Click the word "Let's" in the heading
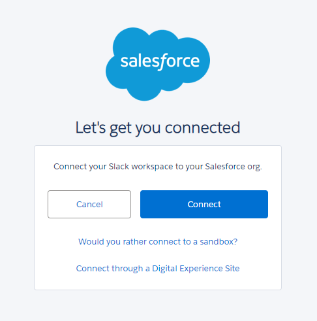 tap(91, 127)
